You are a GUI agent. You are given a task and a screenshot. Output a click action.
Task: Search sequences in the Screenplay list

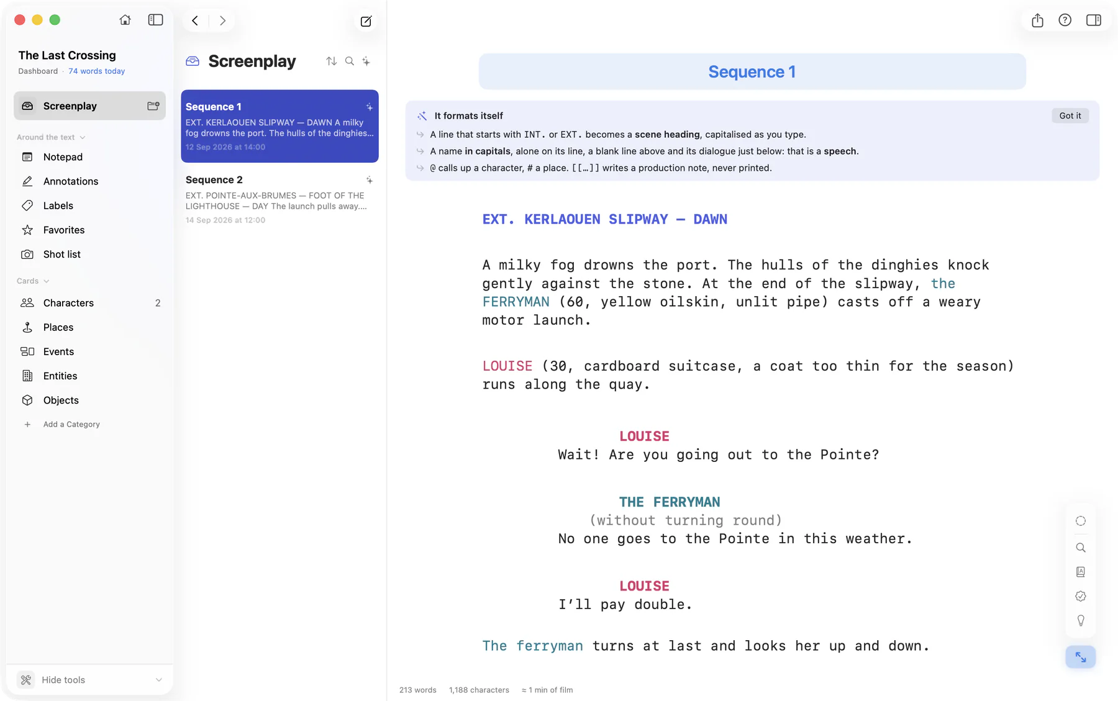tap(350, 61)
